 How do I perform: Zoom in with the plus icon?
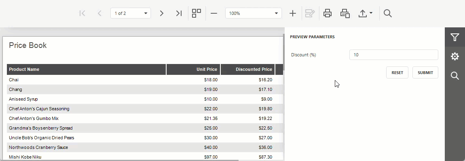[293, 13]
